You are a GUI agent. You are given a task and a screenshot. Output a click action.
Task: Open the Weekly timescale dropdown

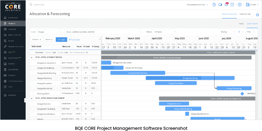pyautogui.click(x=228, y=32)
